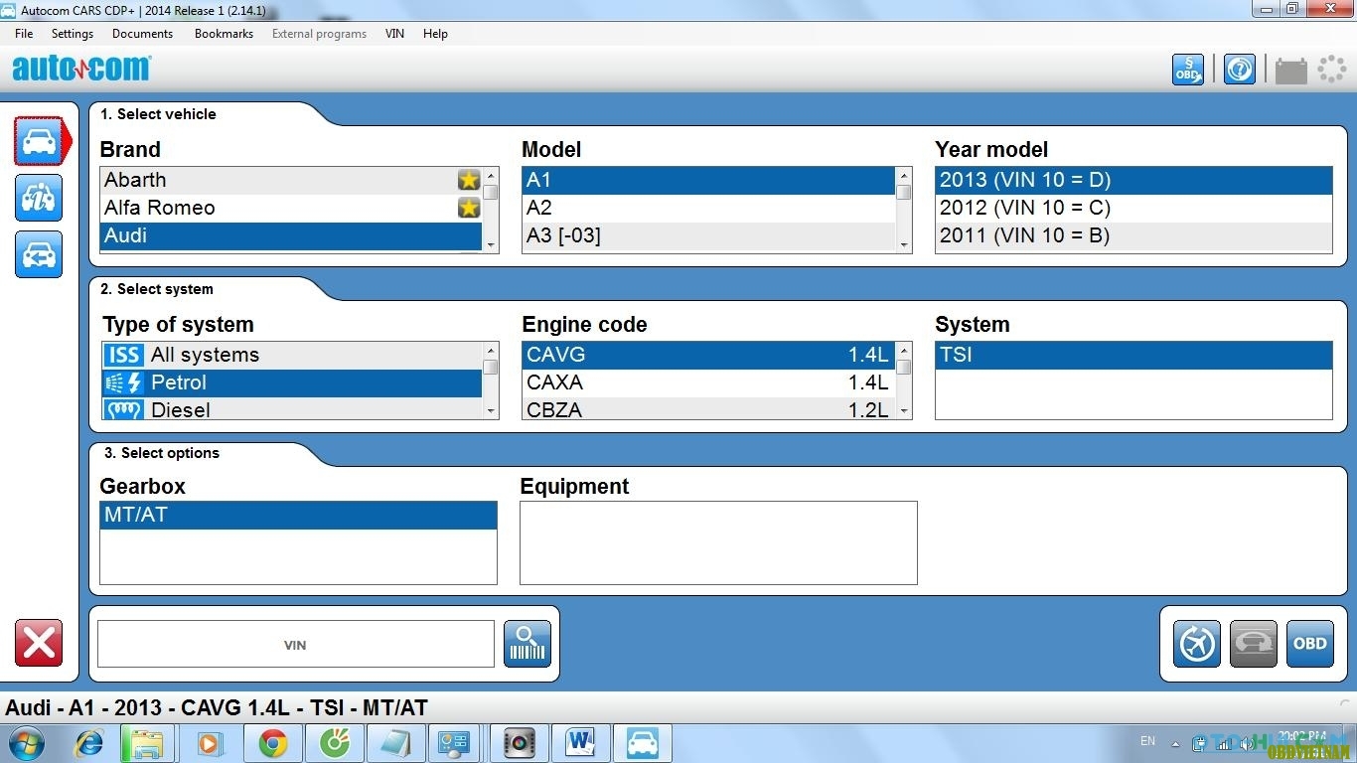Open the External programs menu
This screenshot has height=763, width=1357.
point(319,33)
